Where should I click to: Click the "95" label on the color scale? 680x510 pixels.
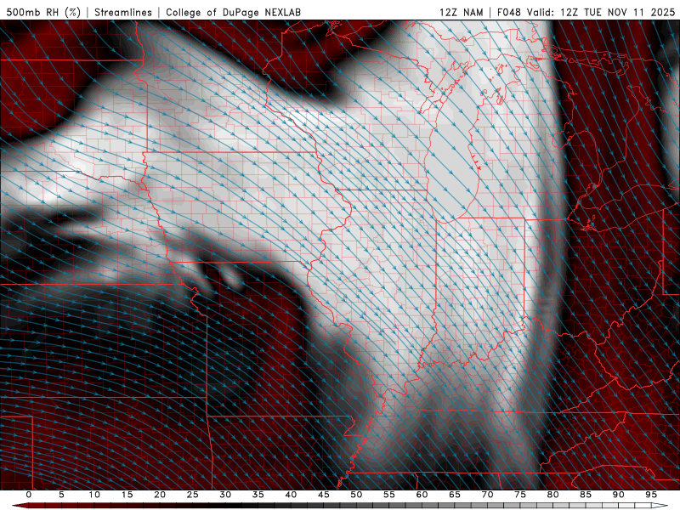651,495
